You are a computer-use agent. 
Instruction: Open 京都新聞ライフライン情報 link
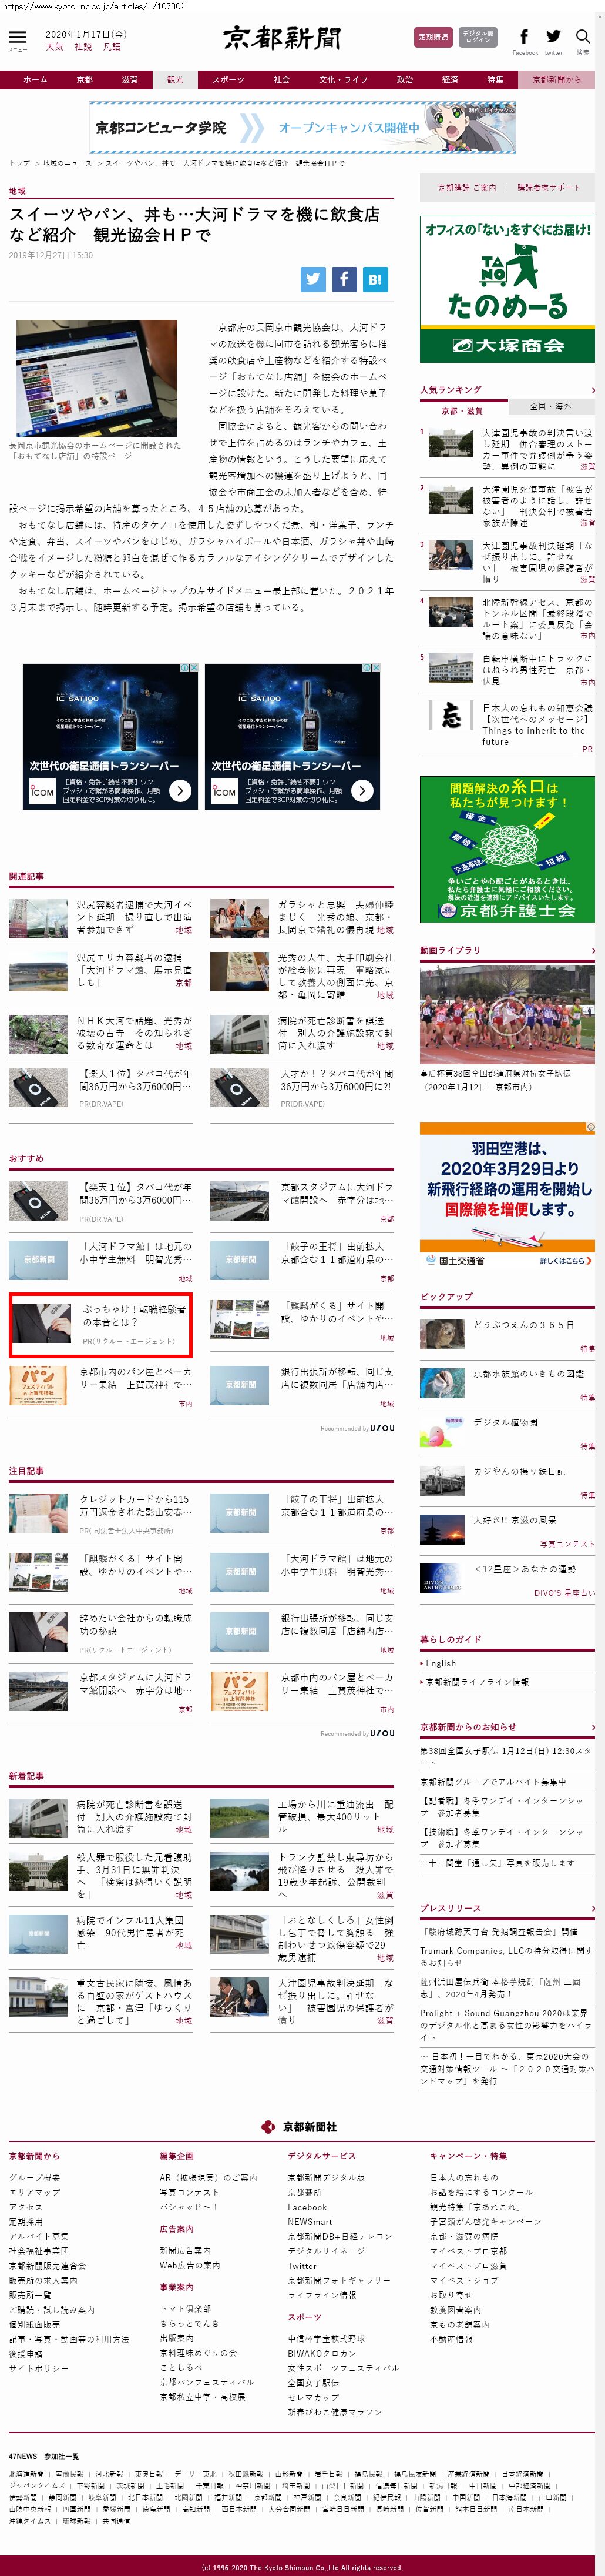pyautogui.click(x=477, y=1682)
